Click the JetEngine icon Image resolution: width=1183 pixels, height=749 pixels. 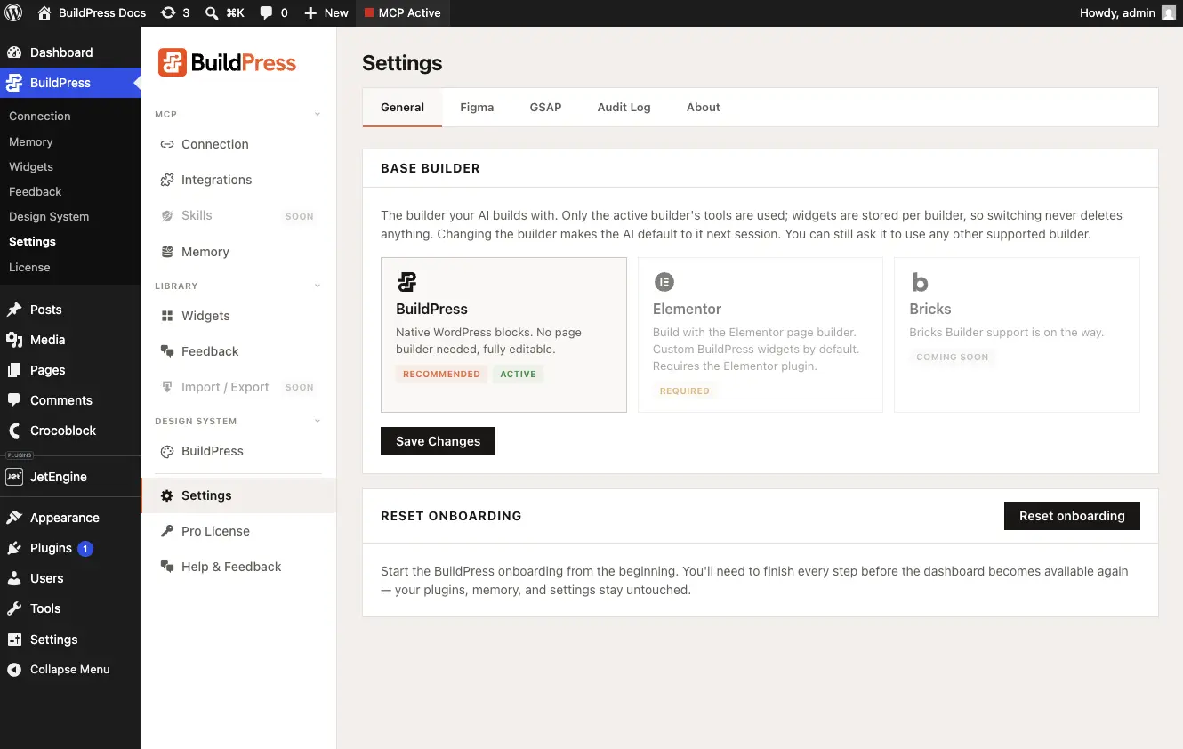[x=14, y=477]
